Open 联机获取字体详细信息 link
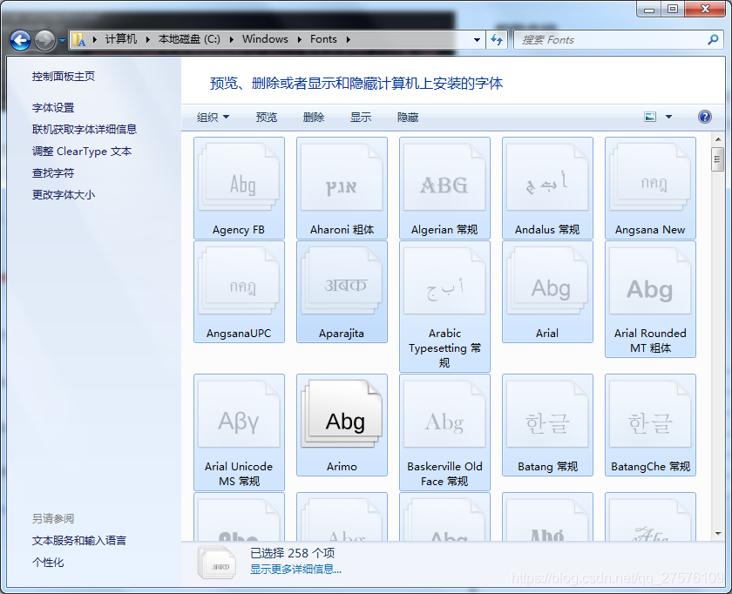The height and width of the screenshot is (594, 732). 85,129
